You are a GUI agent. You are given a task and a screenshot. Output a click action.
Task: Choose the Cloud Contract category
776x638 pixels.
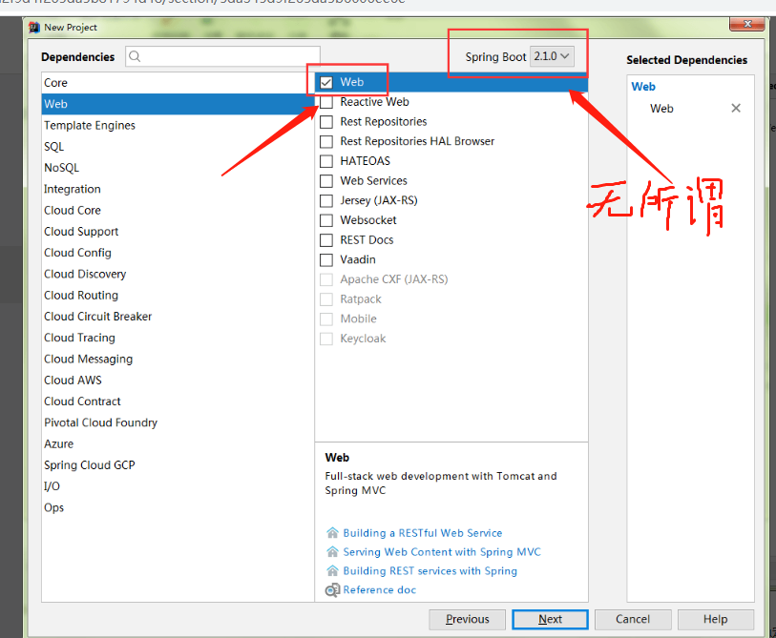click(178, 401)
